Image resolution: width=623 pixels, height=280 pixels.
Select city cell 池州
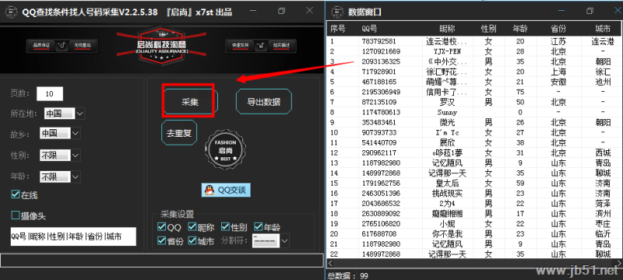coord(602,82)
